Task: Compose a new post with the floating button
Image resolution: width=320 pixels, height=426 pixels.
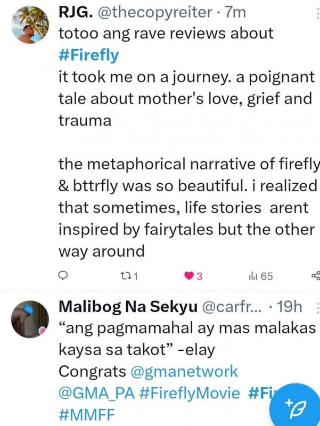Action: tap(294, 405)
